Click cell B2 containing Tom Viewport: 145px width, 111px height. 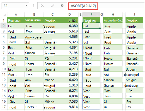34,26
